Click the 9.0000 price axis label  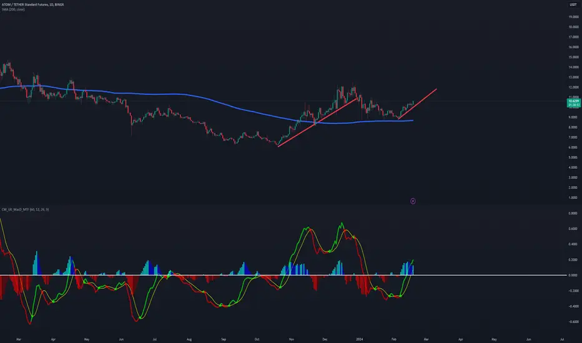point(573,117)
